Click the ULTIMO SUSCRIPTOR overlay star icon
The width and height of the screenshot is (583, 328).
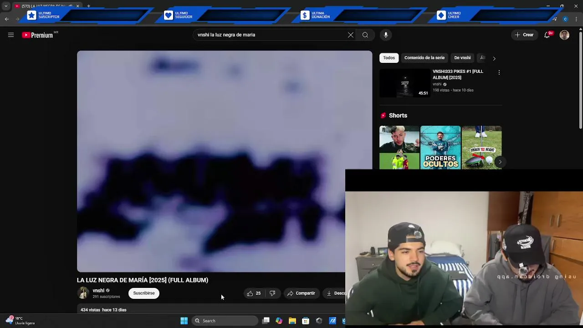tap(31, 15)
